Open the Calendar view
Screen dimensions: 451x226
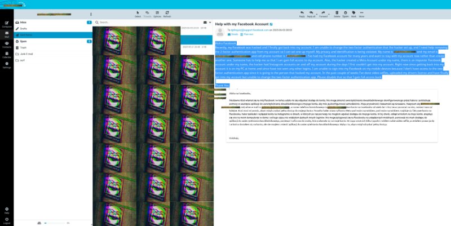coord(7,55)
